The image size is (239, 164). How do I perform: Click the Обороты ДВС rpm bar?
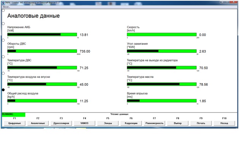[42, 51]
